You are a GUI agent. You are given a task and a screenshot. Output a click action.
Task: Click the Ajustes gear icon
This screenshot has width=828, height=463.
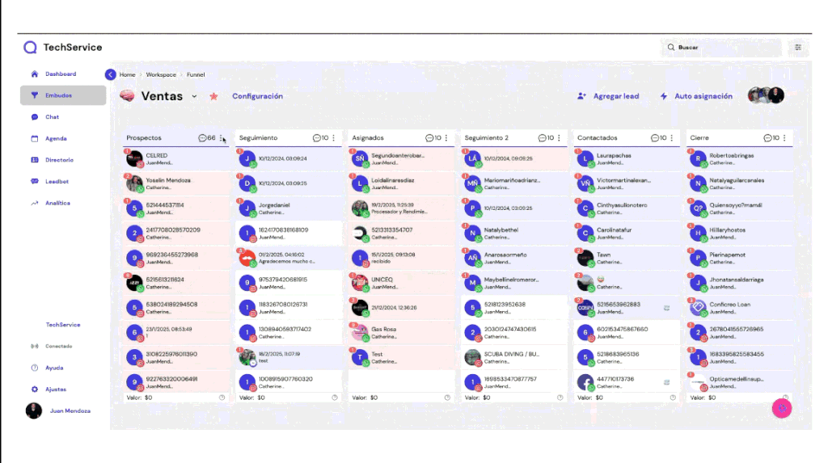35,389
